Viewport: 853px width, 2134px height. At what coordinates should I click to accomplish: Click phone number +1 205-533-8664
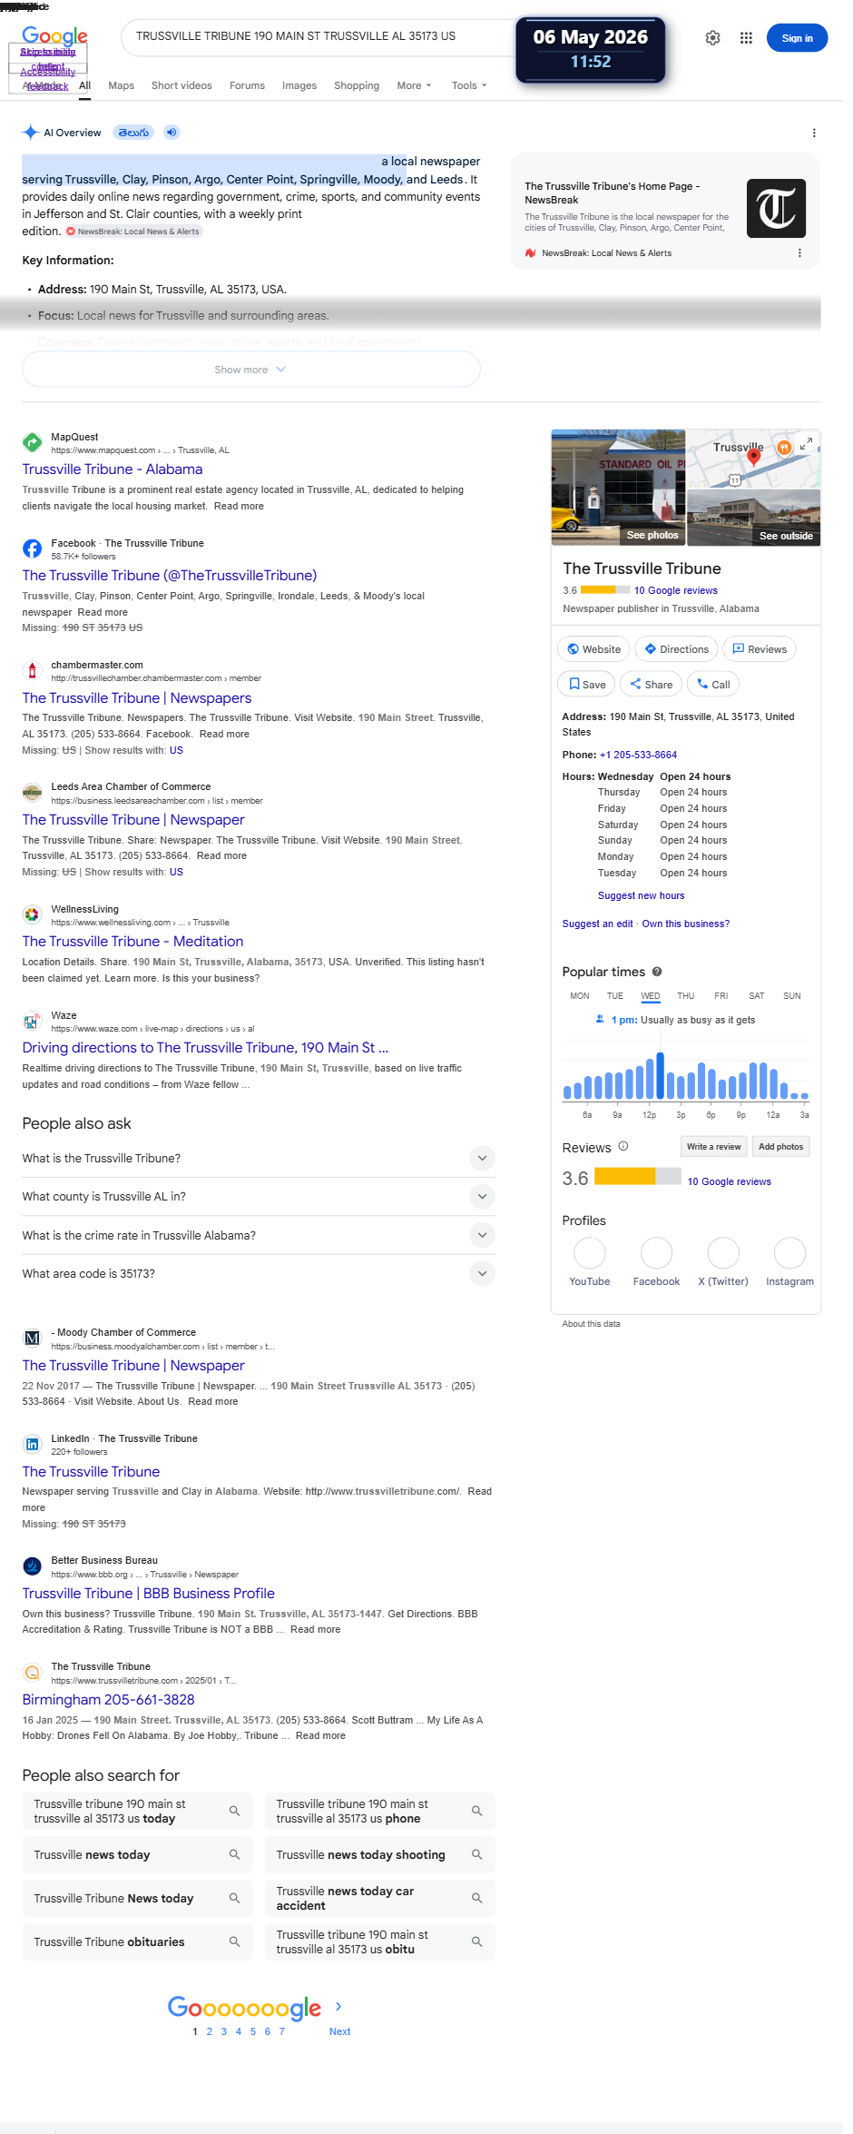638,755
